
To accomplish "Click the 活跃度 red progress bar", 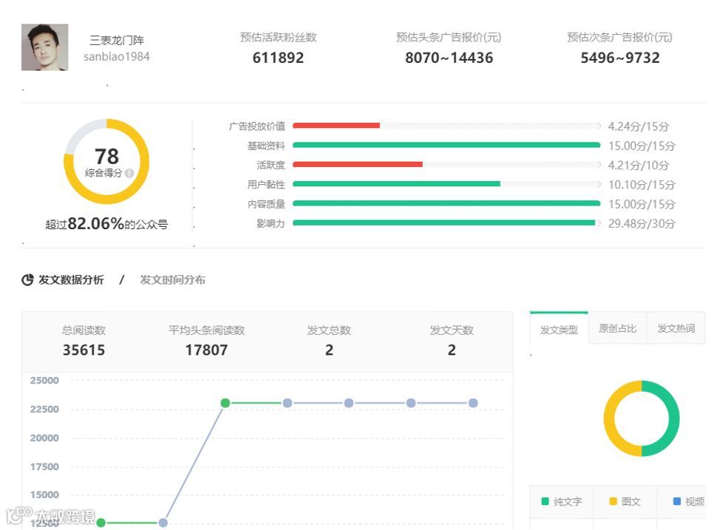I will pos(358,164).
